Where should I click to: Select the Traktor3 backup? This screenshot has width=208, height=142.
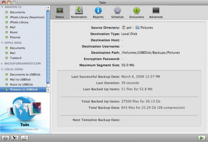tap(16, 58)
